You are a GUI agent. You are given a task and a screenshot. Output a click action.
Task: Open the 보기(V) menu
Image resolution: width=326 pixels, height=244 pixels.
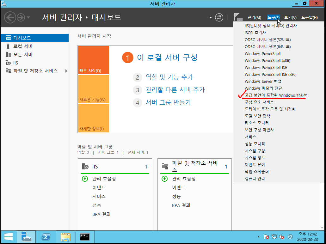click(290, 18)
